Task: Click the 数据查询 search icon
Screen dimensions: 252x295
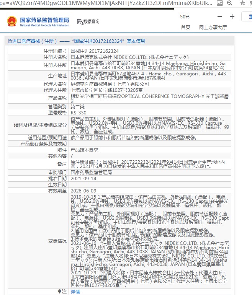Action: click(x=80, y=22)
